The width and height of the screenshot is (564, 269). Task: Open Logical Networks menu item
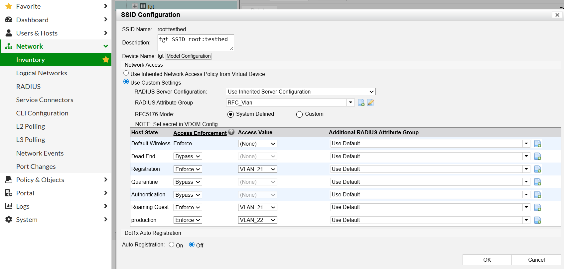pyautogui.click(x=42, y=73)
